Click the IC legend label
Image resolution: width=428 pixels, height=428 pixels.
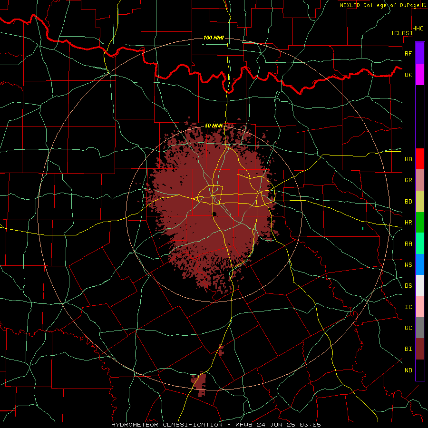coord(408,307)
